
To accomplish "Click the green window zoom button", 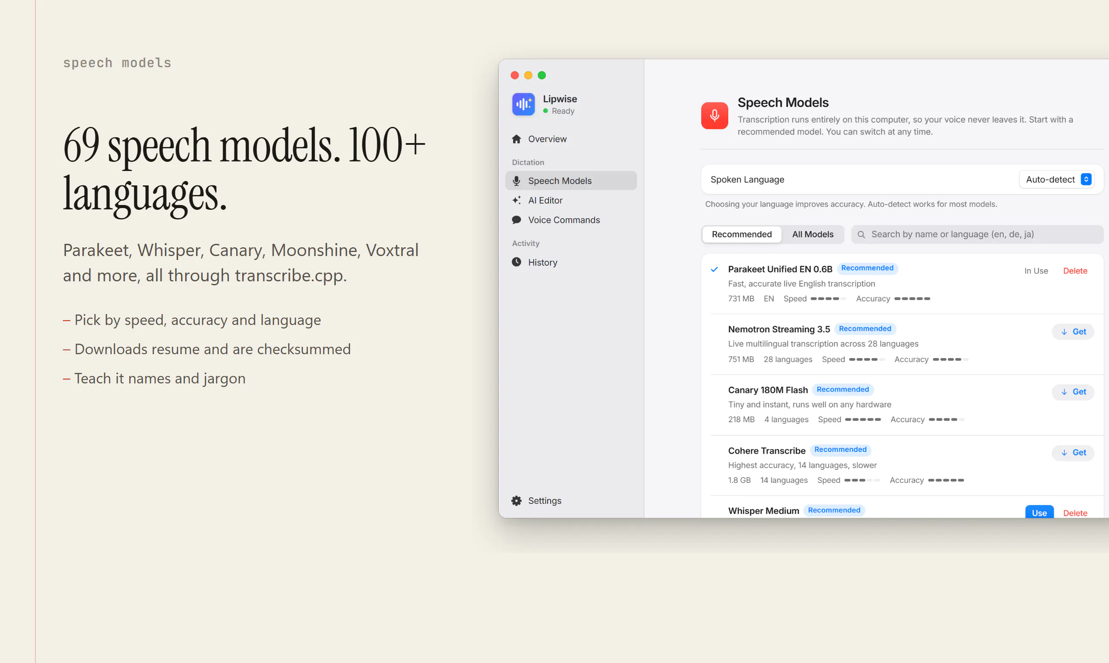I will 541,75.
